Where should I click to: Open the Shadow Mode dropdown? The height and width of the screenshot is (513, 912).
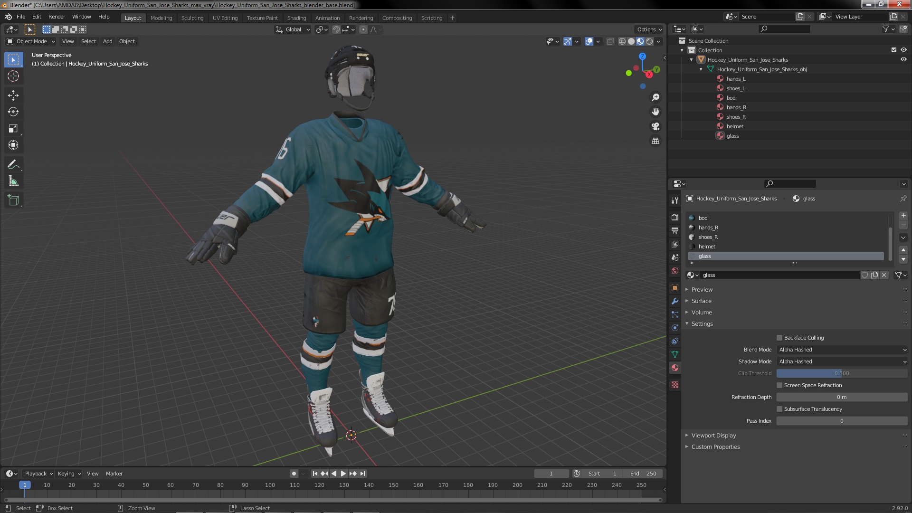tap(842, 361)
